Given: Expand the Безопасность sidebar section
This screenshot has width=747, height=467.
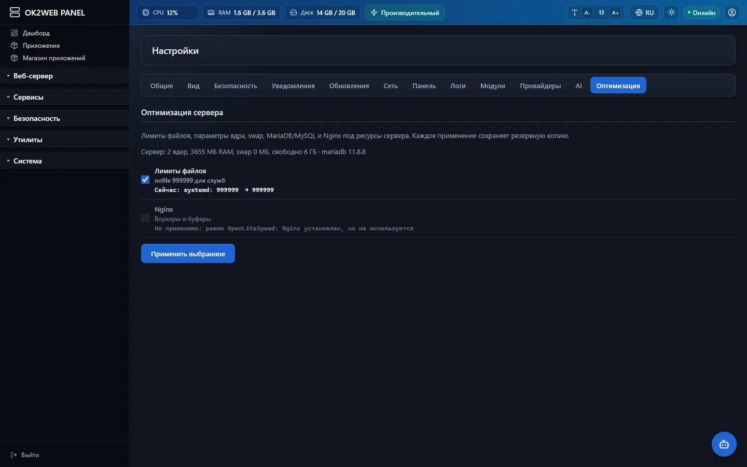Looking at the screenshot, I should coord(64,118).
